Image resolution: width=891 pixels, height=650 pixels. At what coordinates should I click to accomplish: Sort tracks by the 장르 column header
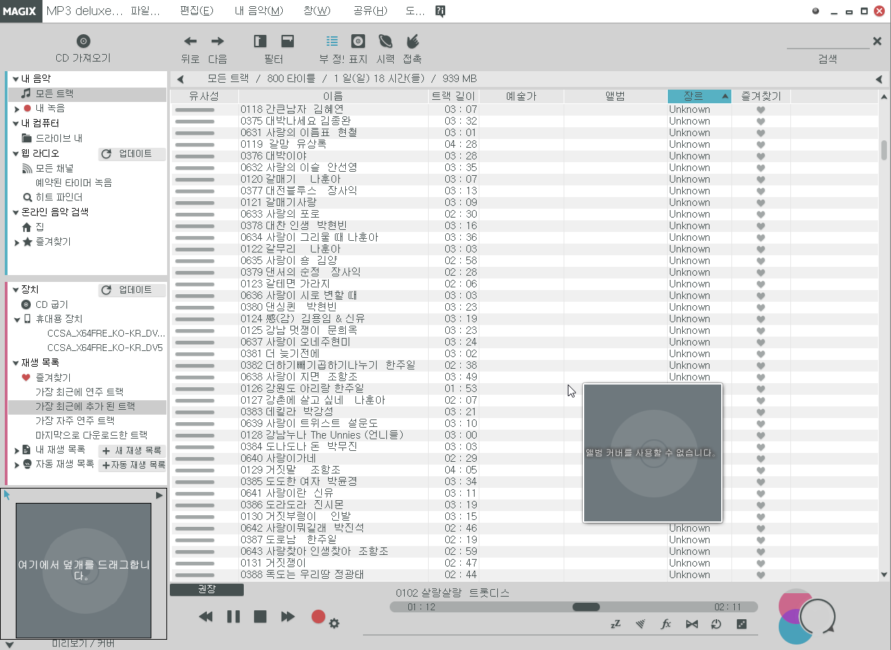pos(699,96)
